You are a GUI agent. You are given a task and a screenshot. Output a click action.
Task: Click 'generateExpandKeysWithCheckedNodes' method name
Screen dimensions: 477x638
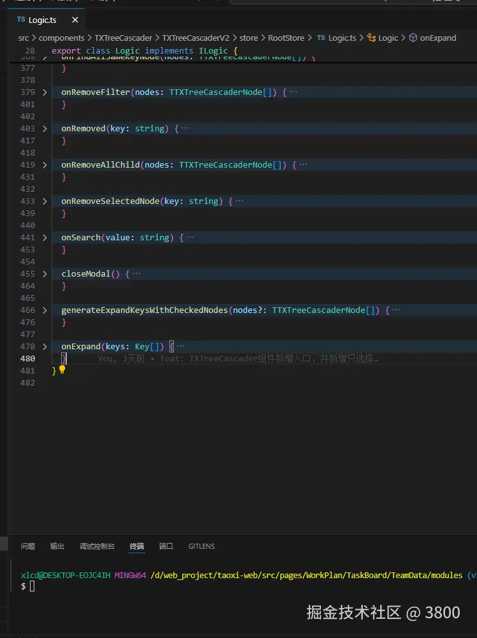(145, 310)
